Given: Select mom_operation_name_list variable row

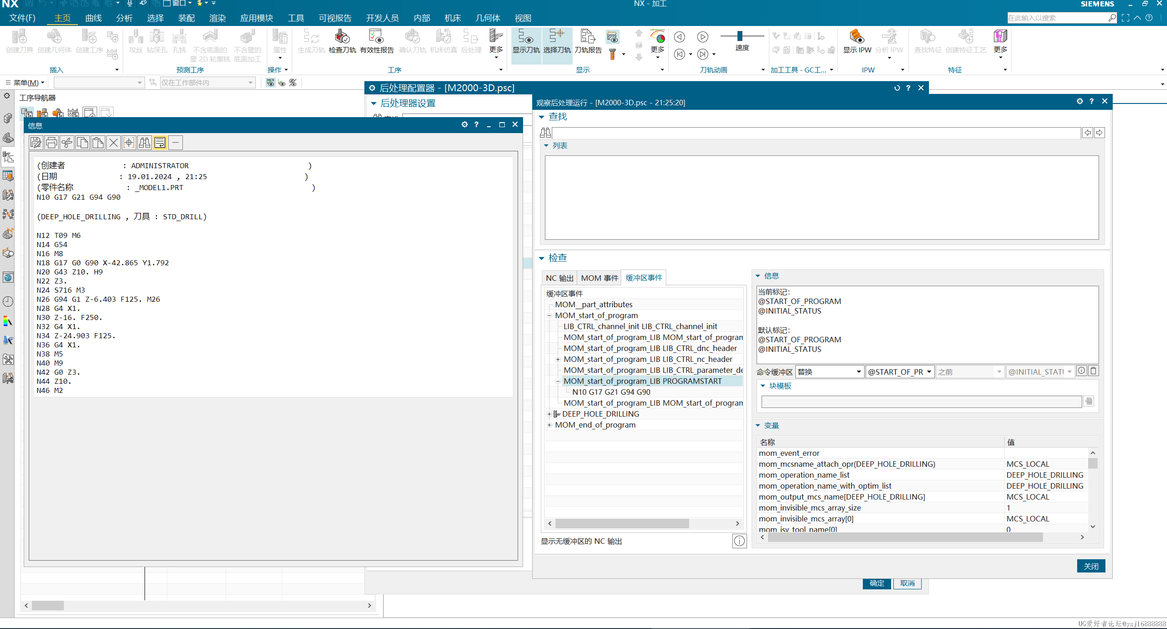Looking at the screenshot, I should (x=923, y=475).
